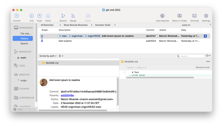Click the Reverse hunk button
Viewport: 223px width, 126px height.
pyautogui.click(x=203, y=68)
